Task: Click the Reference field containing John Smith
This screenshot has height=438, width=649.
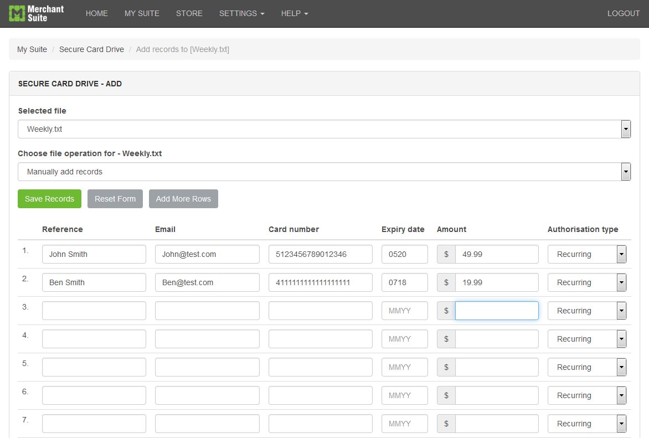Action: [94, 254]
